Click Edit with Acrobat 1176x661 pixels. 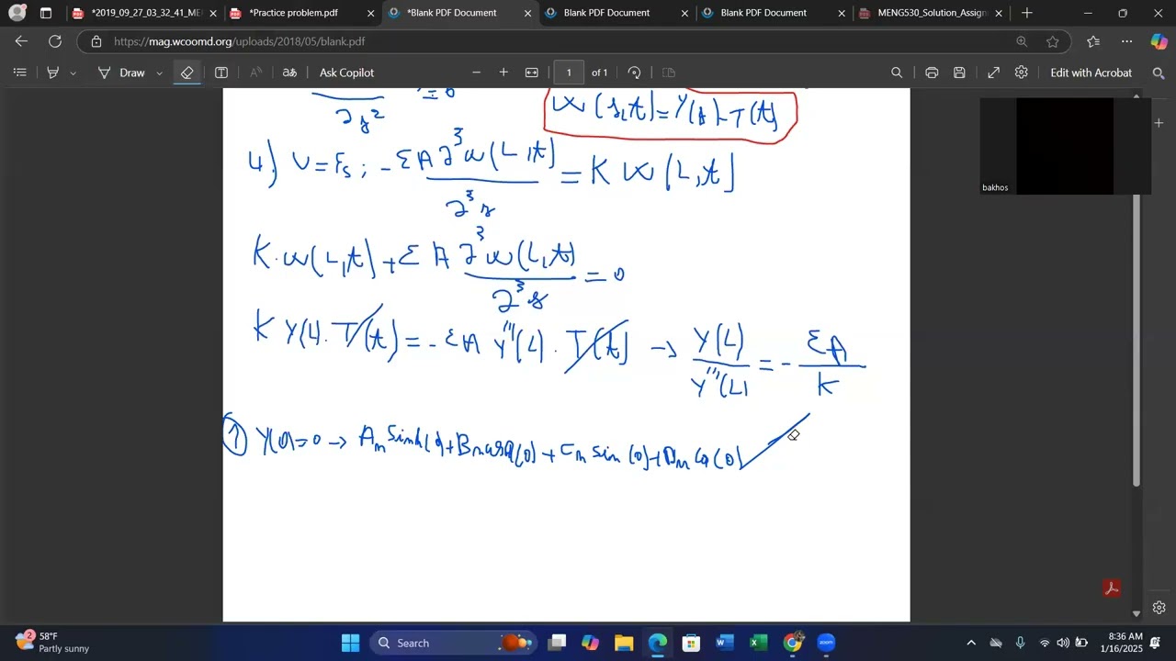coord(1091,73)
